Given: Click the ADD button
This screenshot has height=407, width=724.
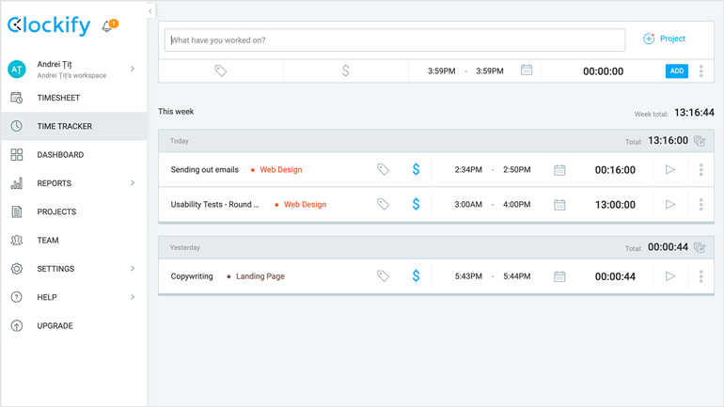Looking at the screenshot, I should click(x=676, y=71).
